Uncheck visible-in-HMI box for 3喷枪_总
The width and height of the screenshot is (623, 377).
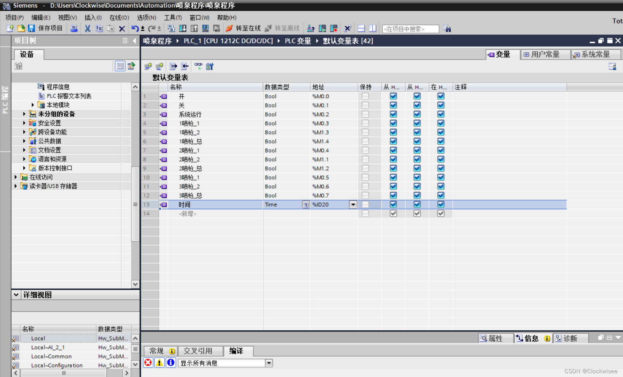click(441, 196)
